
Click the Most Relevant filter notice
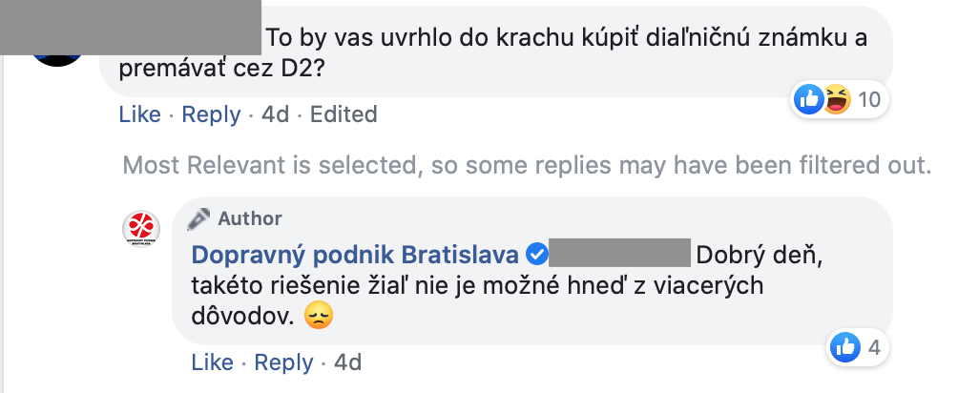click(526, 165)
